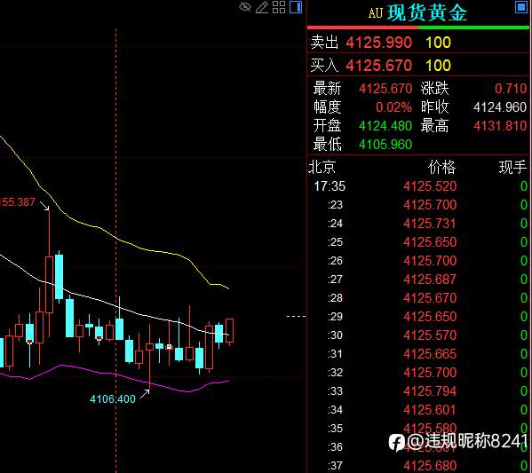Click the 北京 column header
Image resolution: width=532 pixels, height=473 pixels.
pos(322,167)
